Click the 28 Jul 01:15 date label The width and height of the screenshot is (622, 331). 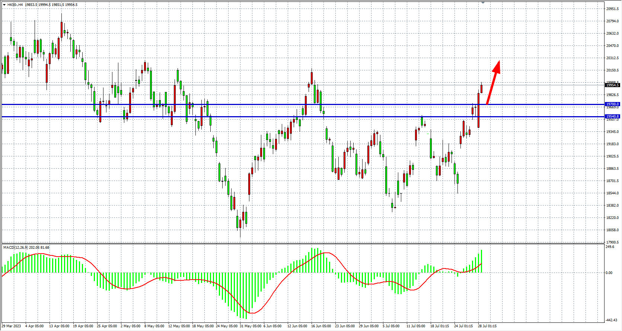coord(487,326)
